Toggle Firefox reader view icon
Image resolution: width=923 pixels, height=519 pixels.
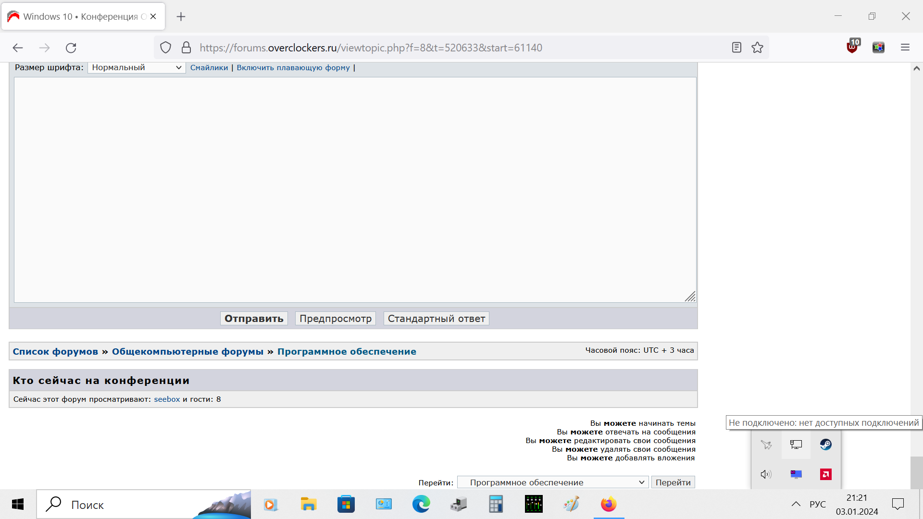pos(736,48)
